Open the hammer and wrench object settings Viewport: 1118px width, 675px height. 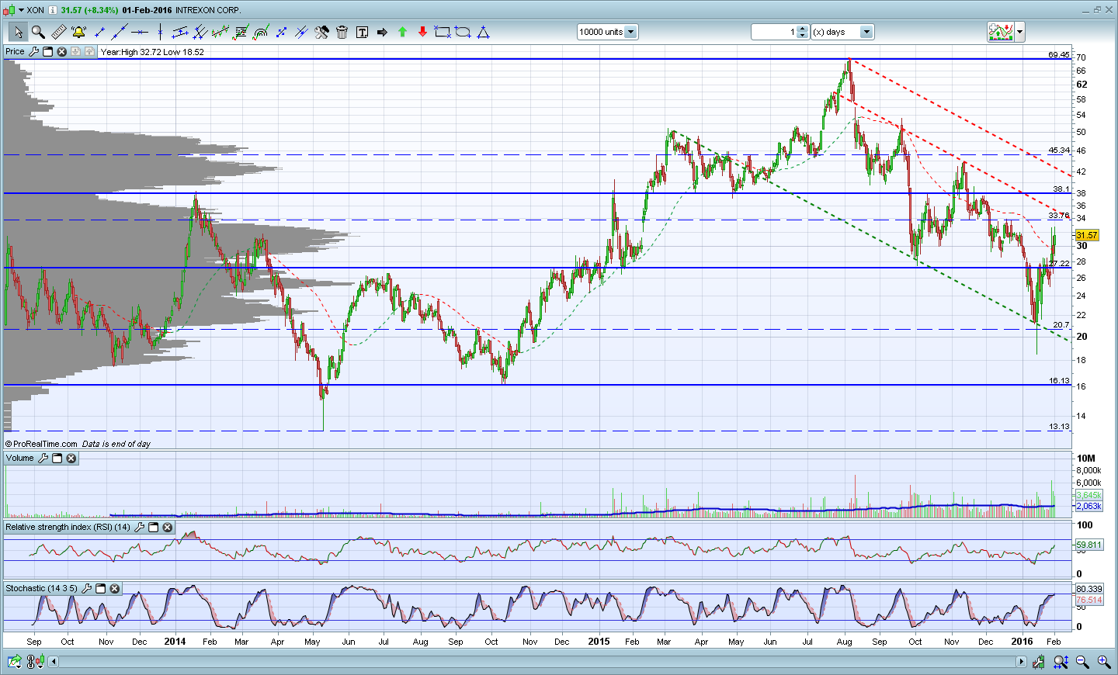click(321, 32)
